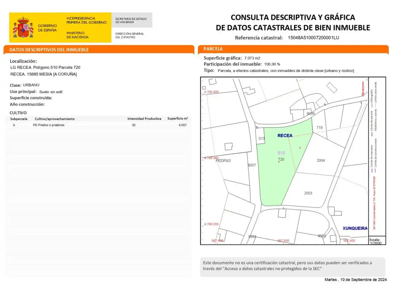Viewport: 393px width, 295px height.
Task: Select 'VICEPRESIDENCIA PRIMERA DEL GOBIERNO' text
Action: coord(87,20)
